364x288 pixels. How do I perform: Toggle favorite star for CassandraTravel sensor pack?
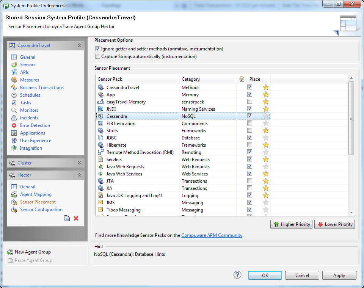pos(266,87)
